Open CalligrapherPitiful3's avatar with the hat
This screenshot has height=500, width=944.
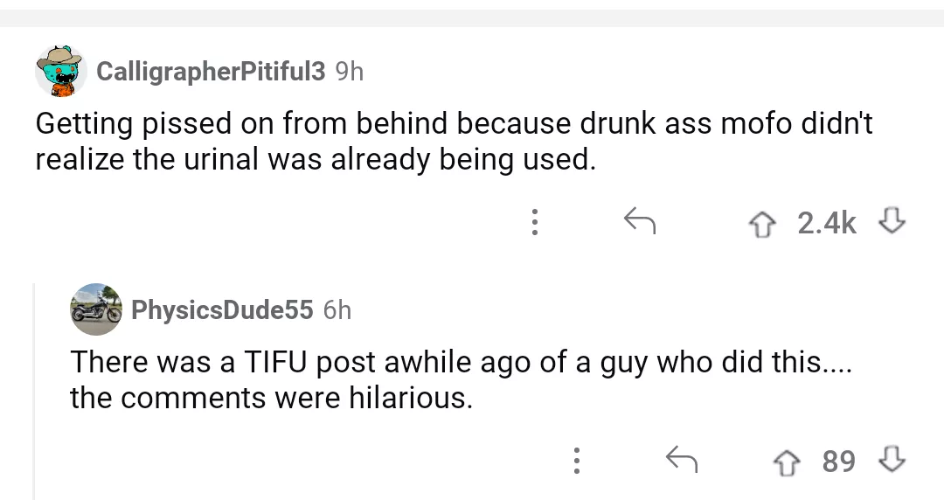tap(60, 71)
